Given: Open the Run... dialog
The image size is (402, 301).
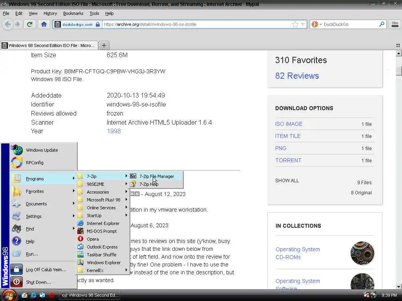Looking at the screenshot, I should tap(43, 254).
